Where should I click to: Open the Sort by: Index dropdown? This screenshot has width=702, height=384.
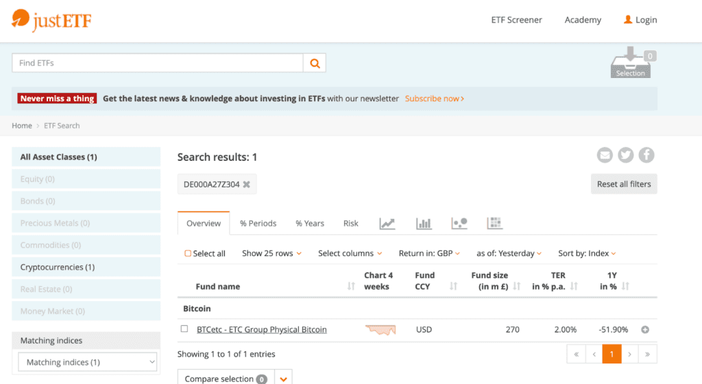coord(587,253)
